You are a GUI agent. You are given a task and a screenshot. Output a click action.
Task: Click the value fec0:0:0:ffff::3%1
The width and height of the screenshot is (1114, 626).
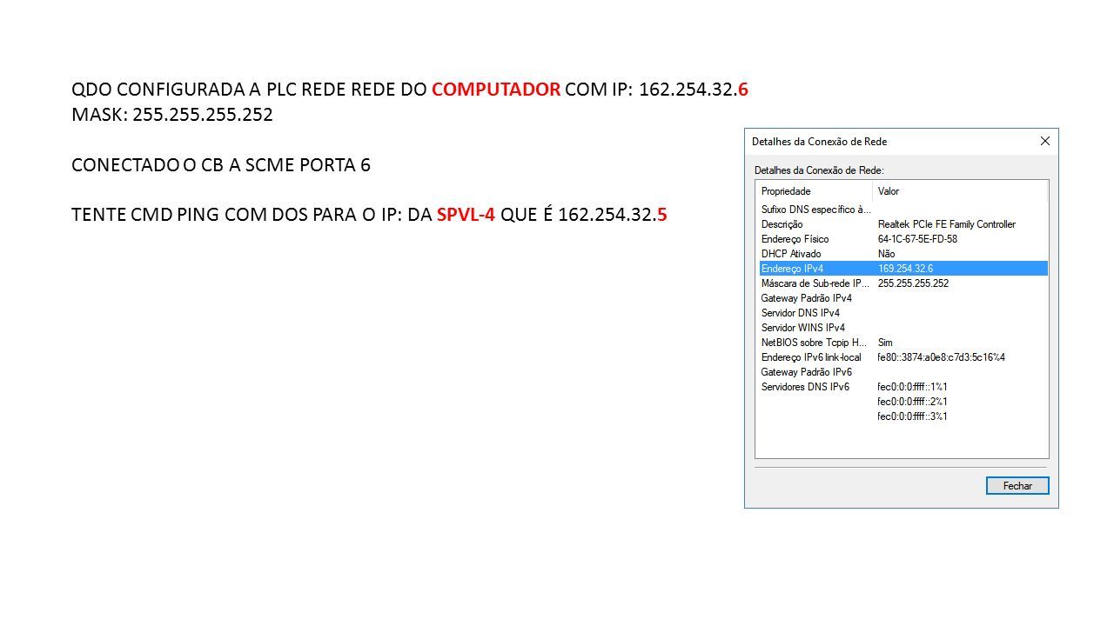pos(912,416)
